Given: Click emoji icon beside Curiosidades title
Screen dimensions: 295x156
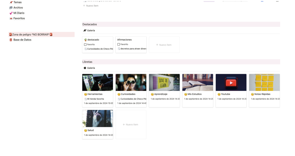Looking at the screenshot, I should (119, 94).
